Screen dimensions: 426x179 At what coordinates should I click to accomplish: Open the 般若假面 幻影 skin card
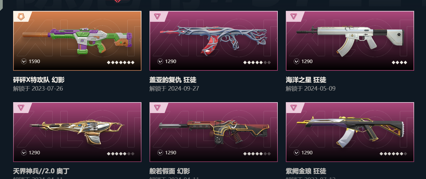tap(213, 132)
